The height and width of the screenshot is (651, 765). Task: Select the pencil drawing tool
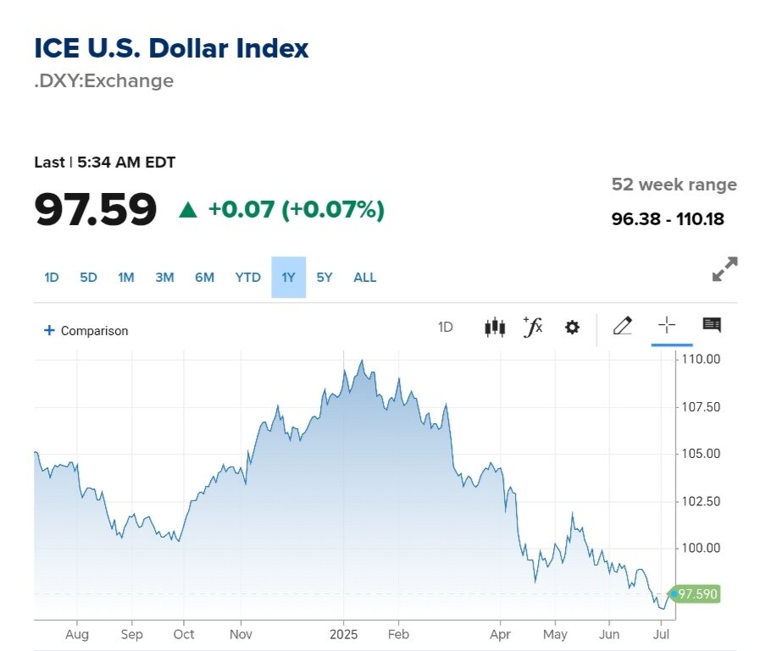click(622, 326)
